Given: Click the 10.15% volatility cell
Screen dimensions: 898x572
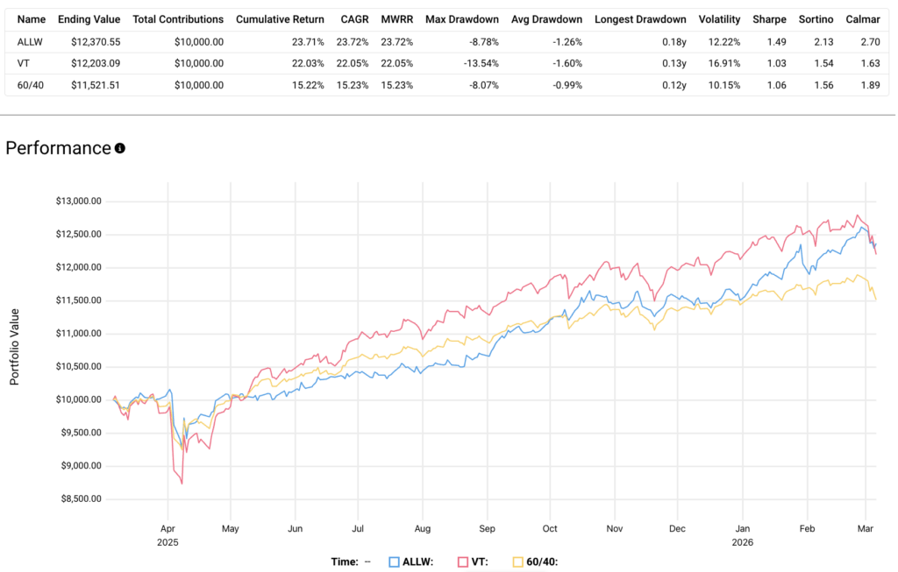Looking at the screenshot, I should 724,85.
